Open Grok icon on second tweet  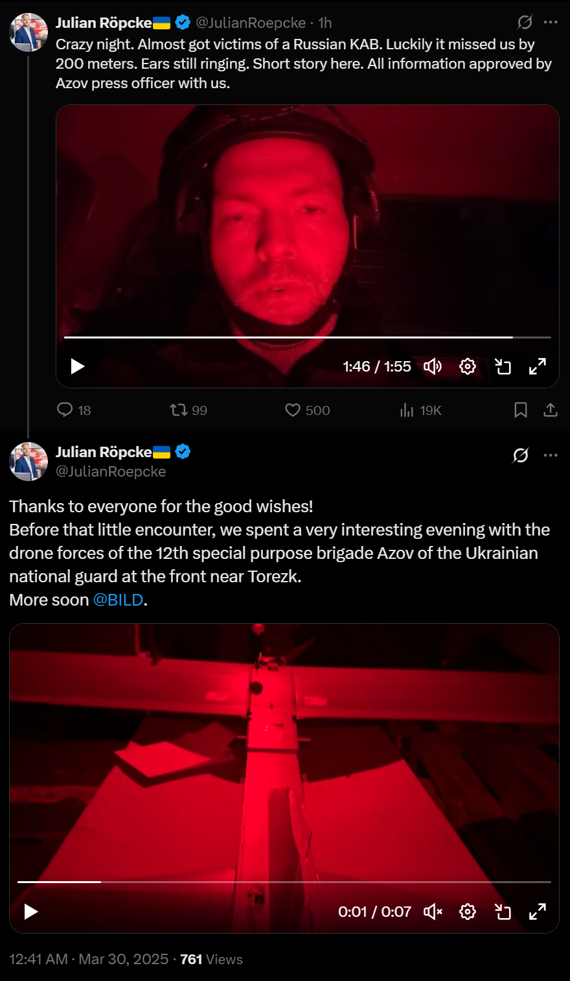(x=520, y=455)
